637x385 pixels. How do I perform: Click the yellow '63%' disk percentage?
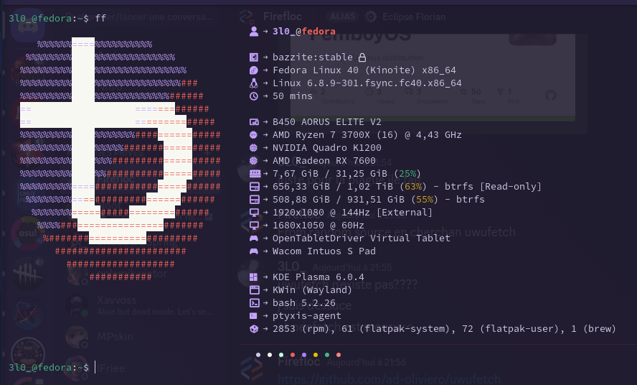[413, 187]
